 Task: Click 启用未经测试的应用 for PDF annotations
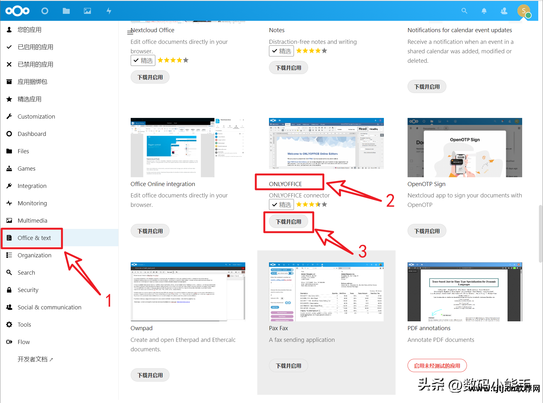coord(437,366)
